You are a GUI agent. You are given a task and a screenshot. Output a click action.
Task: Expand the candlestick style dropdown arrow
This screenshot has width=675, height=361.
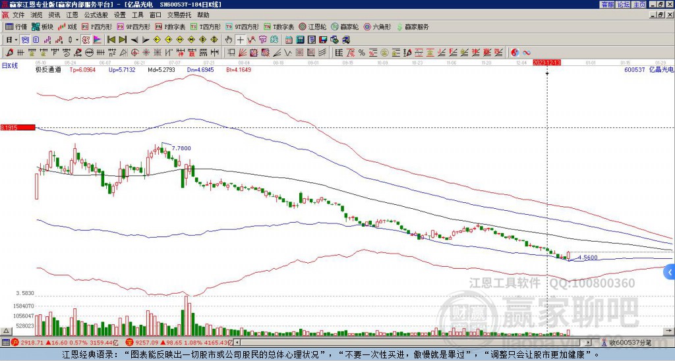(x=76, y=40)
